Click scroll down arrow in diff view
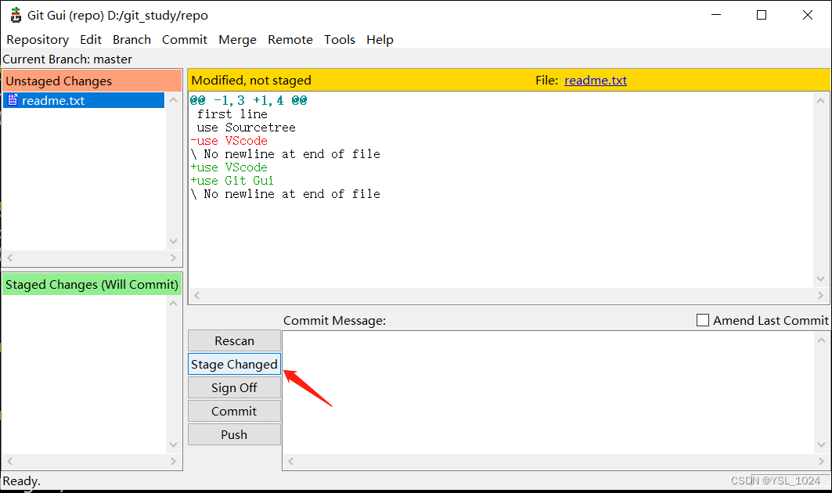 point(821,279)
